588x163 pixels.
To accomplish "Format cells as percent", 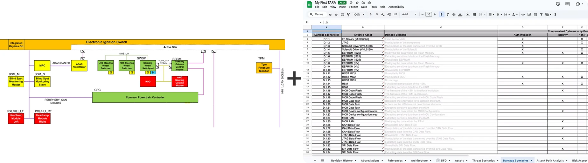I will coord(377,14).
